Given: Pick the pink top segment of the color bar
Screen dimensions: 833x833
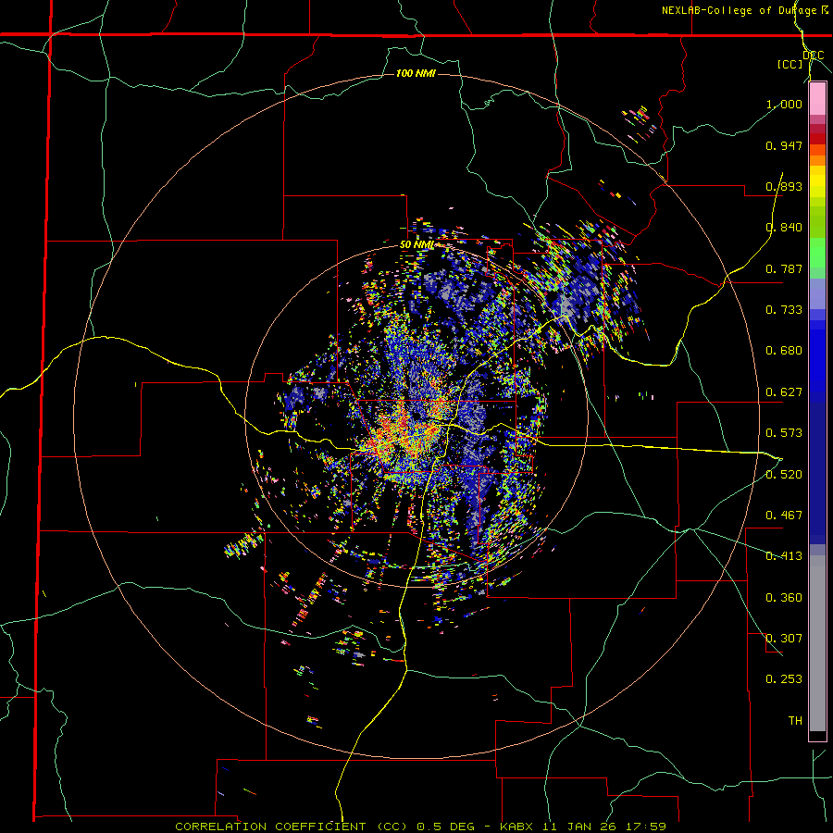Looking at the screenshot, I should tap(817, 98).
